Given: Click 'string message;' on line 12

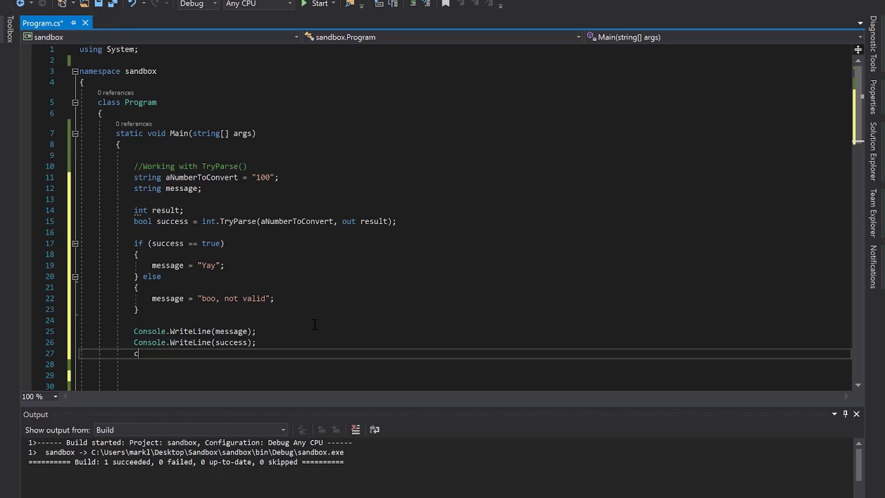Looking at the screenshot, I should tap(167, 188).
